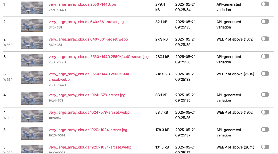Enable toggle for 640×361-srcset.jpg variation
The height and width of the screenshot is (154, 278).
tap(265, 21)
